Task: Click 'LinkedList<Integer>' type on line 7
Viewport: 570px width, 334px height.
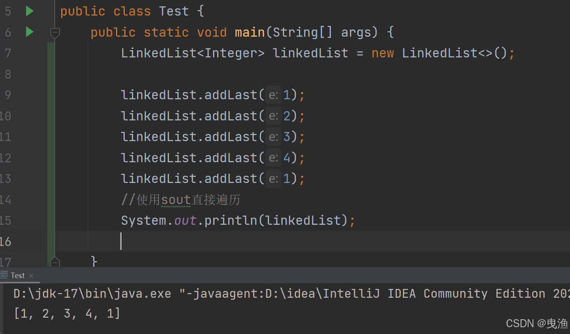Action: pyautogui.click(x=193, y=53)
